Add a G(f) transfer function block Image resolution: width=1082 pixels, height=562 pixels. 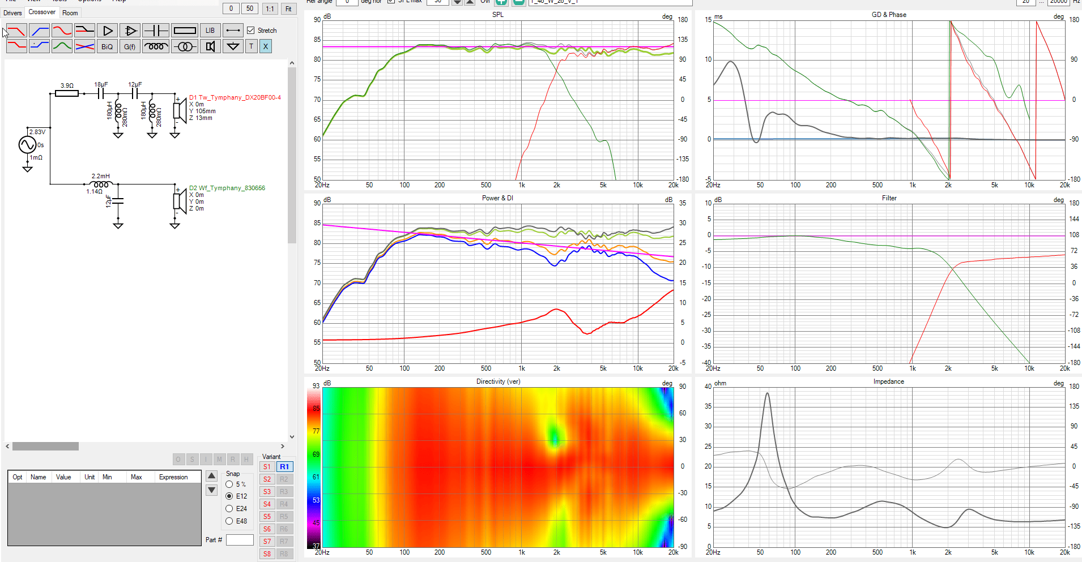pos(130,46)
